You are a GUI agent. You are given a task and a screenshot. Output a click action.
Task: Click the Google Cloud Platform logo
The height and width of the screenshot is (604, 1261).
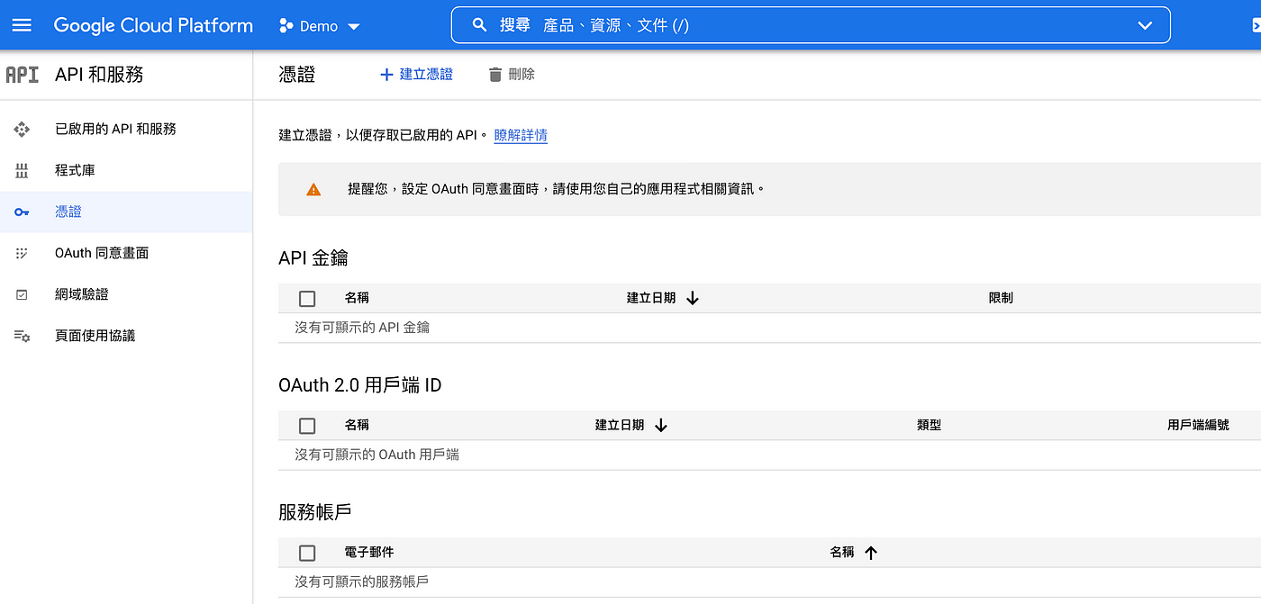153,25
